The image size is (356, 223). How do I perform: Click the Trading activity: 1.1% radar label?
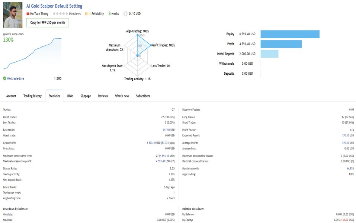click(x=137, y=79)
